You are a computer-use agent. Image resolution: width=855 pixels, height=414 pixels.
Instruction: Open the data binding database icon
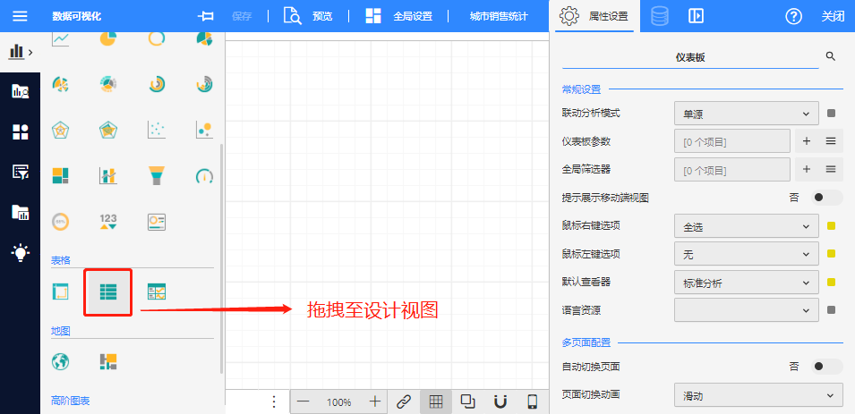659,16
